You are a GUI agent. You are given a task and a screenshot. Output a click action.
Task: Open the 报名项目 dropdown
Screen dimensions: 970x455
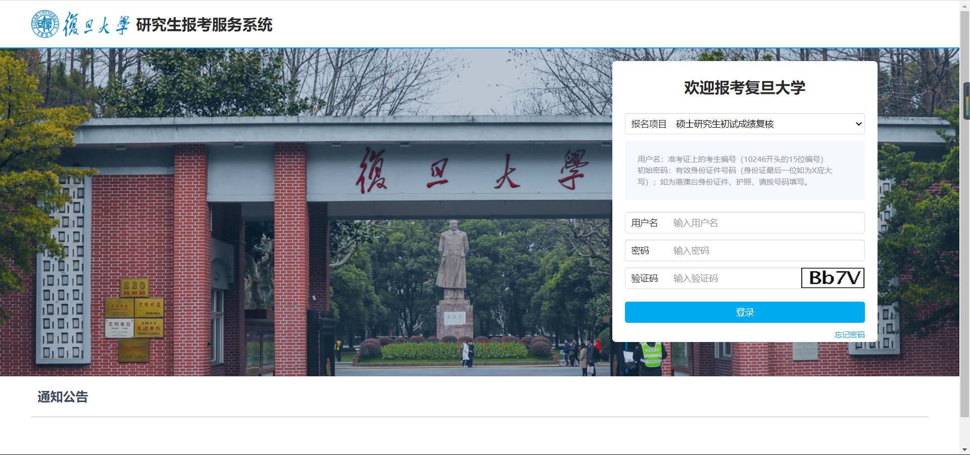pyautogui.click(x=745, y=124)
